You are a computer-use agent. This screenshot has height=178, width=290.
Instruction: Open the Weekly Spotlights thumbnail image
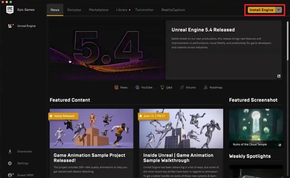[256, 172]
